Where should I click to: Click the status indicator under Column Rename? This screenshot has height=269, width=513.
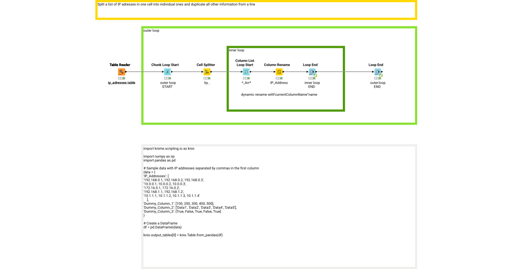tap(280, 78)
